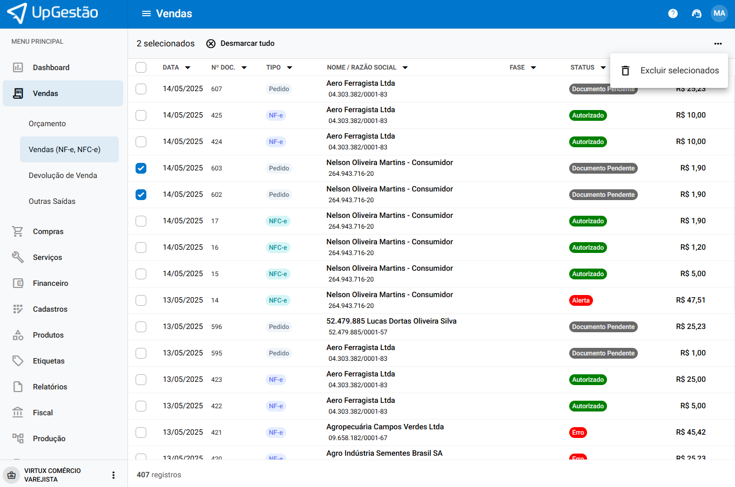Click the MA user avatar
Viewport: 735px width, 487px height.
pos(719,13)
